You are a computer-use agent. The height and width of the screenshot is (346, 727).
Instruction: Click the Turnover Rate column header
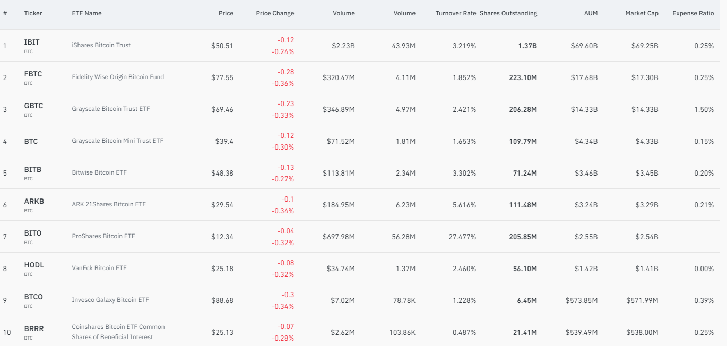point(455,13)
